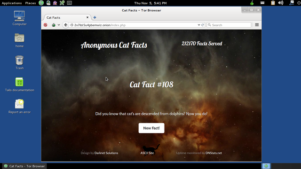Open the ASCII Site link
The width and height of the screenshot is (301, 169).
pos(147,153)
